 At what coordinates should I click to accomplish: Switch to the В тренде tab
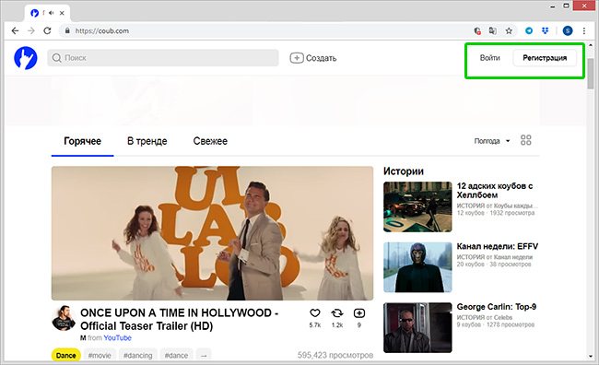pos(147,141)
